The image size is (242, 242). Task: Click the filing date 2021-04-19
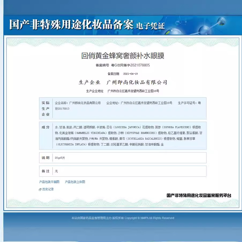pos(130,74)
